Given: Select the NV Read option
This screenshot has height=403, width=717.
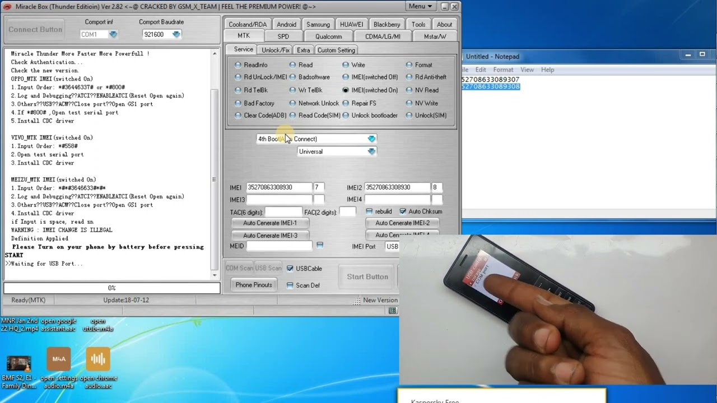Looking at the screenshot, I should 409,90.
